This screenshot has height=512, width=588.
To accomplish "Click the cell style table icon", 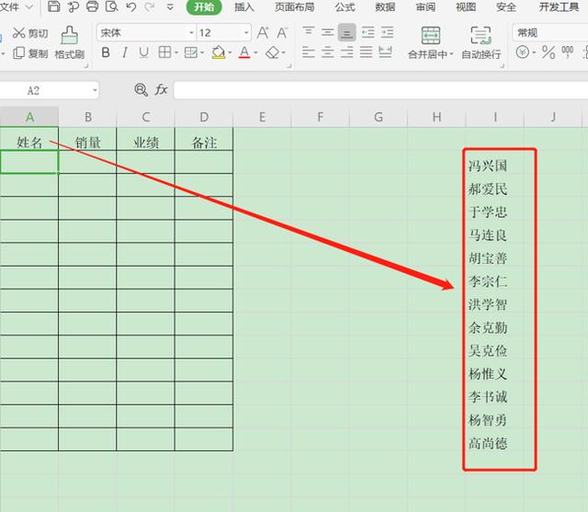I will (191, 52).
